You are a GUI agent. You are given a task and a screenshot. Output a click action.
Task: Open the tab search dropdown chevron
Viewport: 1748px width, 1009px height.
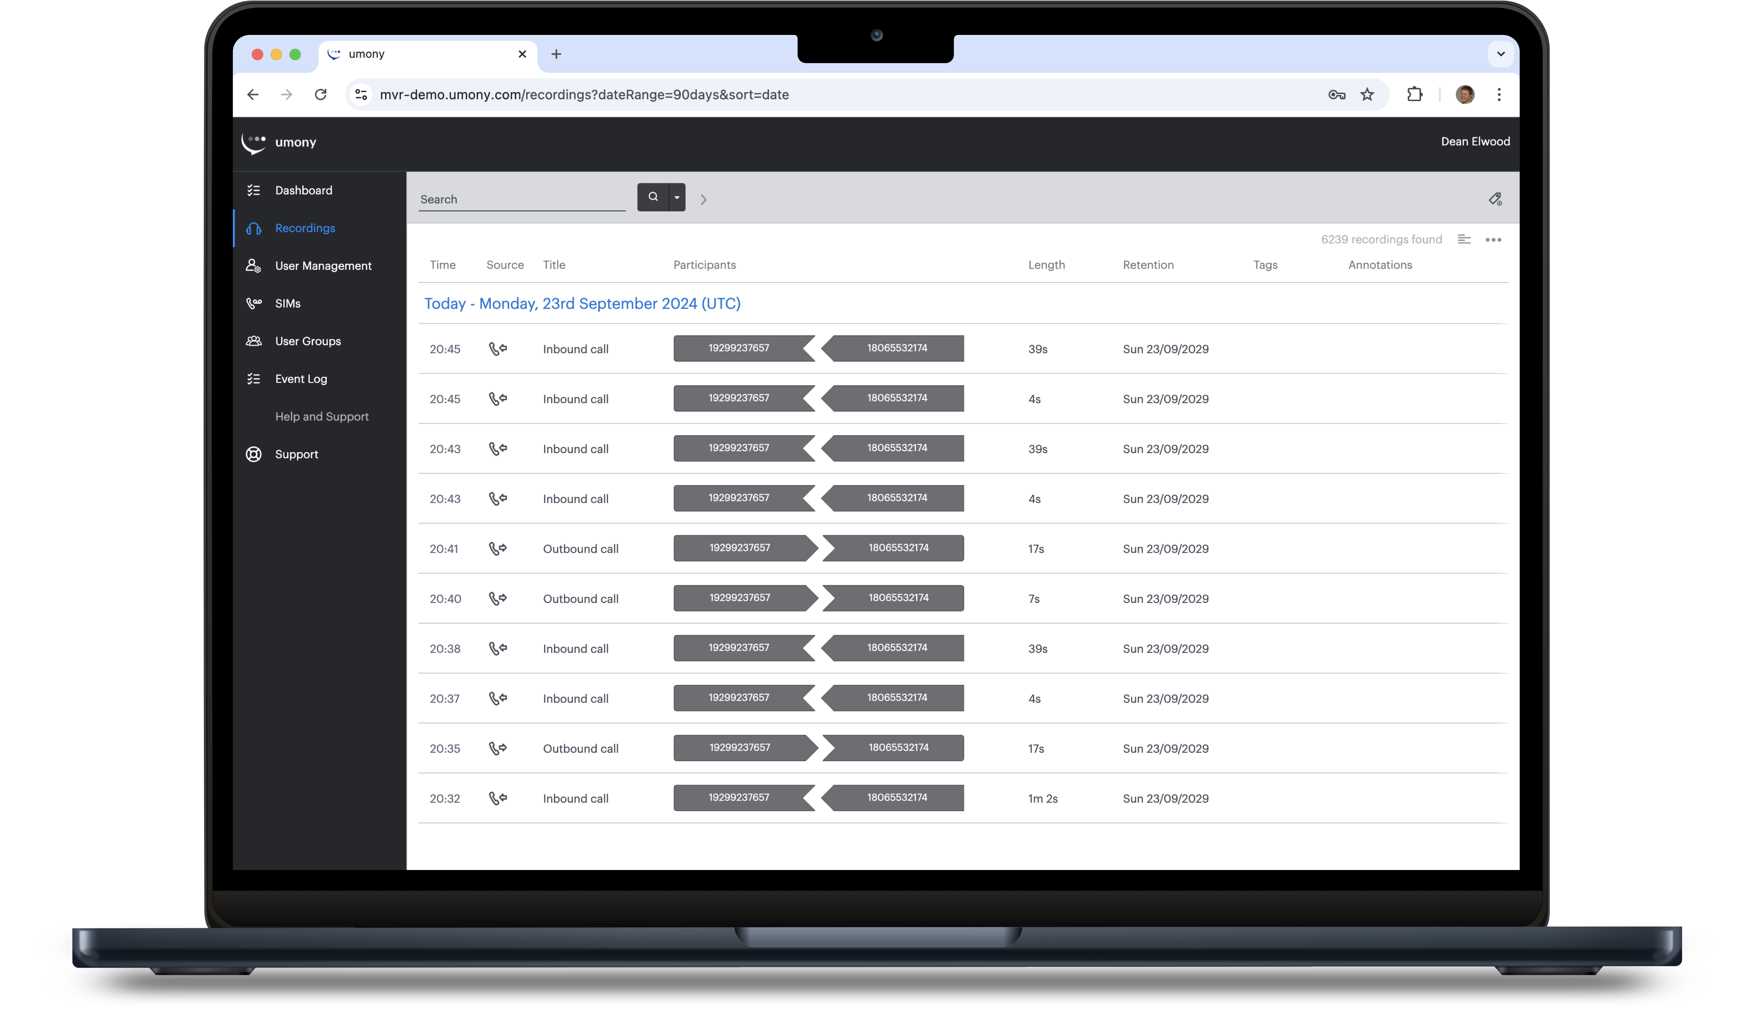click(x=1500, y=54)
